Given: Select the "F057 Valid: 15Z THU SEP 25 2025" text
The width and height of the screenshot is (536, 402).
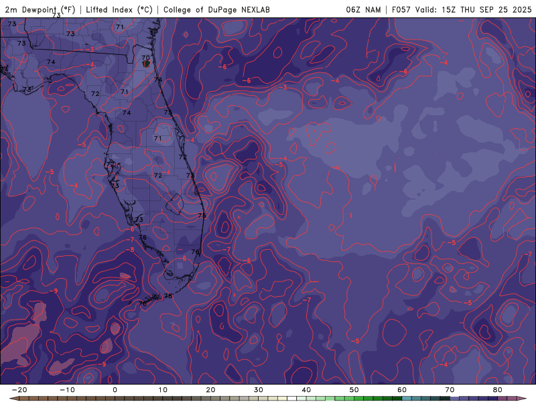Looking at the screenshot, I should click(462, 10).
